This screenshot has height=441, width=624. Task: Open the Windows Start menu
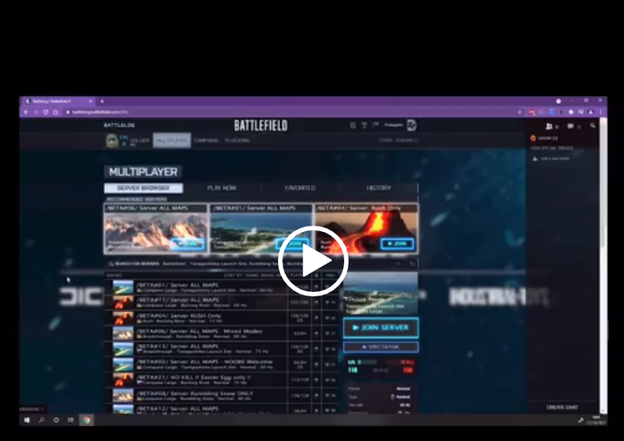click(26, 420)
